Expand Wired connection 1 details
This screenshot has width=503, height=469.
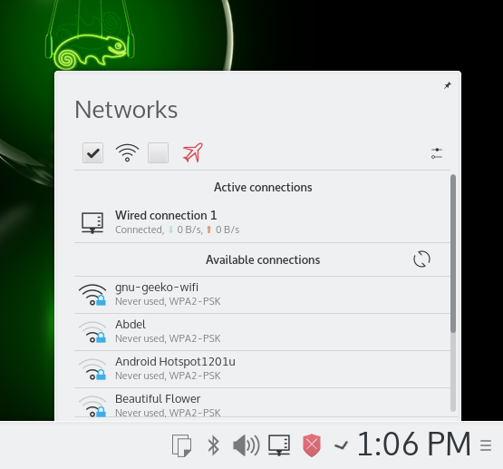(x=262, y=222)
